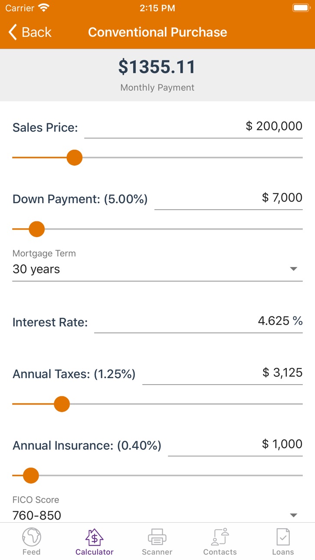The height and width of the screenshot is (560, 315).
Task: Open the Loans document icon
Action: coord(283,537)
